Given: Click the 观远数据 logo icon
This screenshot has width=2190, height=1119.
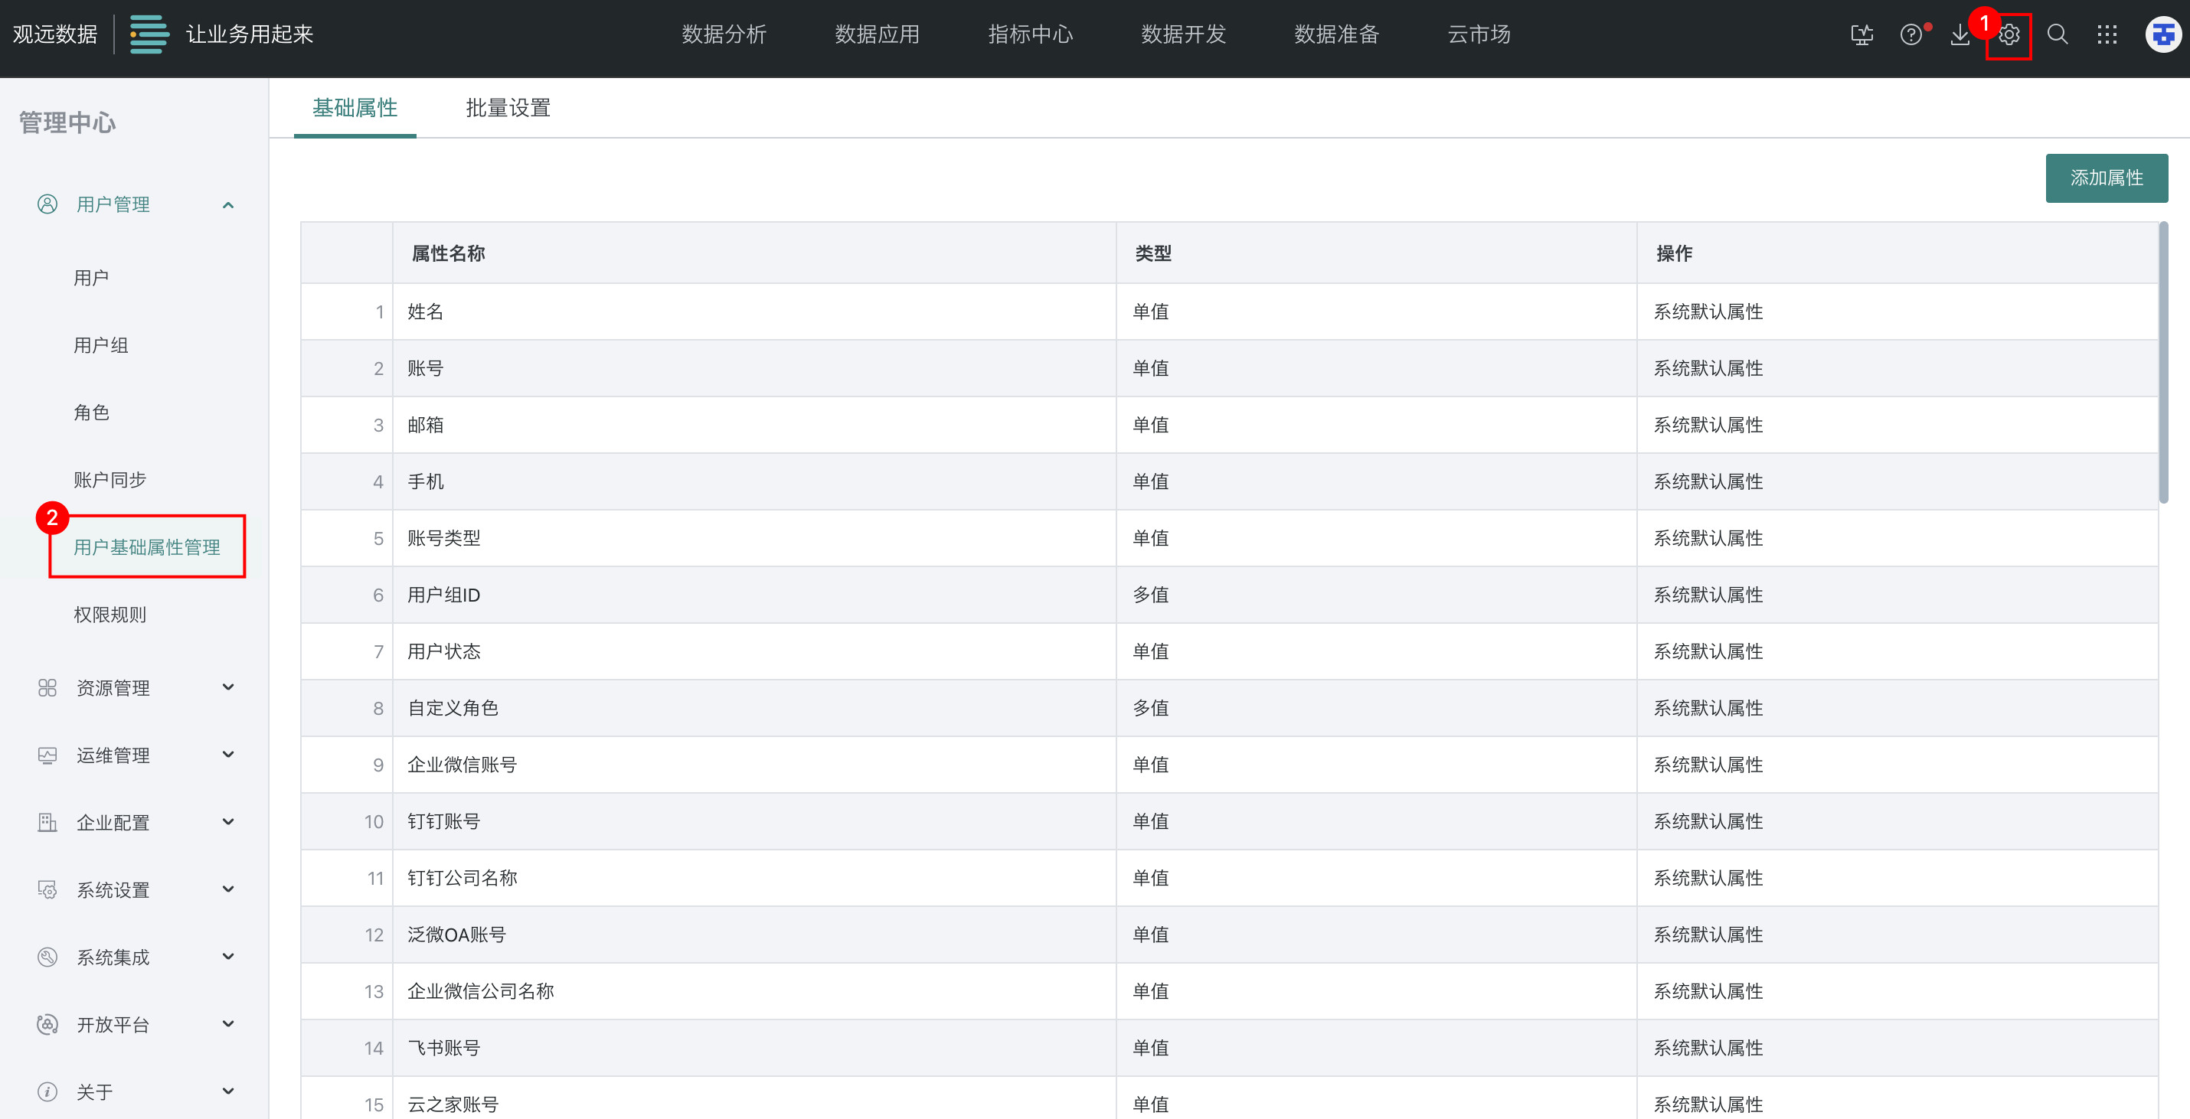Looking at the screenshot, I should tap(149, 35).
